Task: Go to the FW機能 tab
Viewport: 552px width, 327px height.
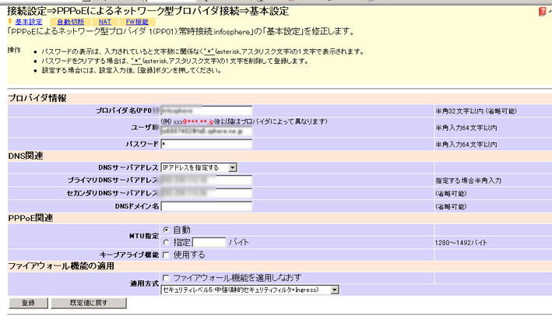Action: (136, 22)
